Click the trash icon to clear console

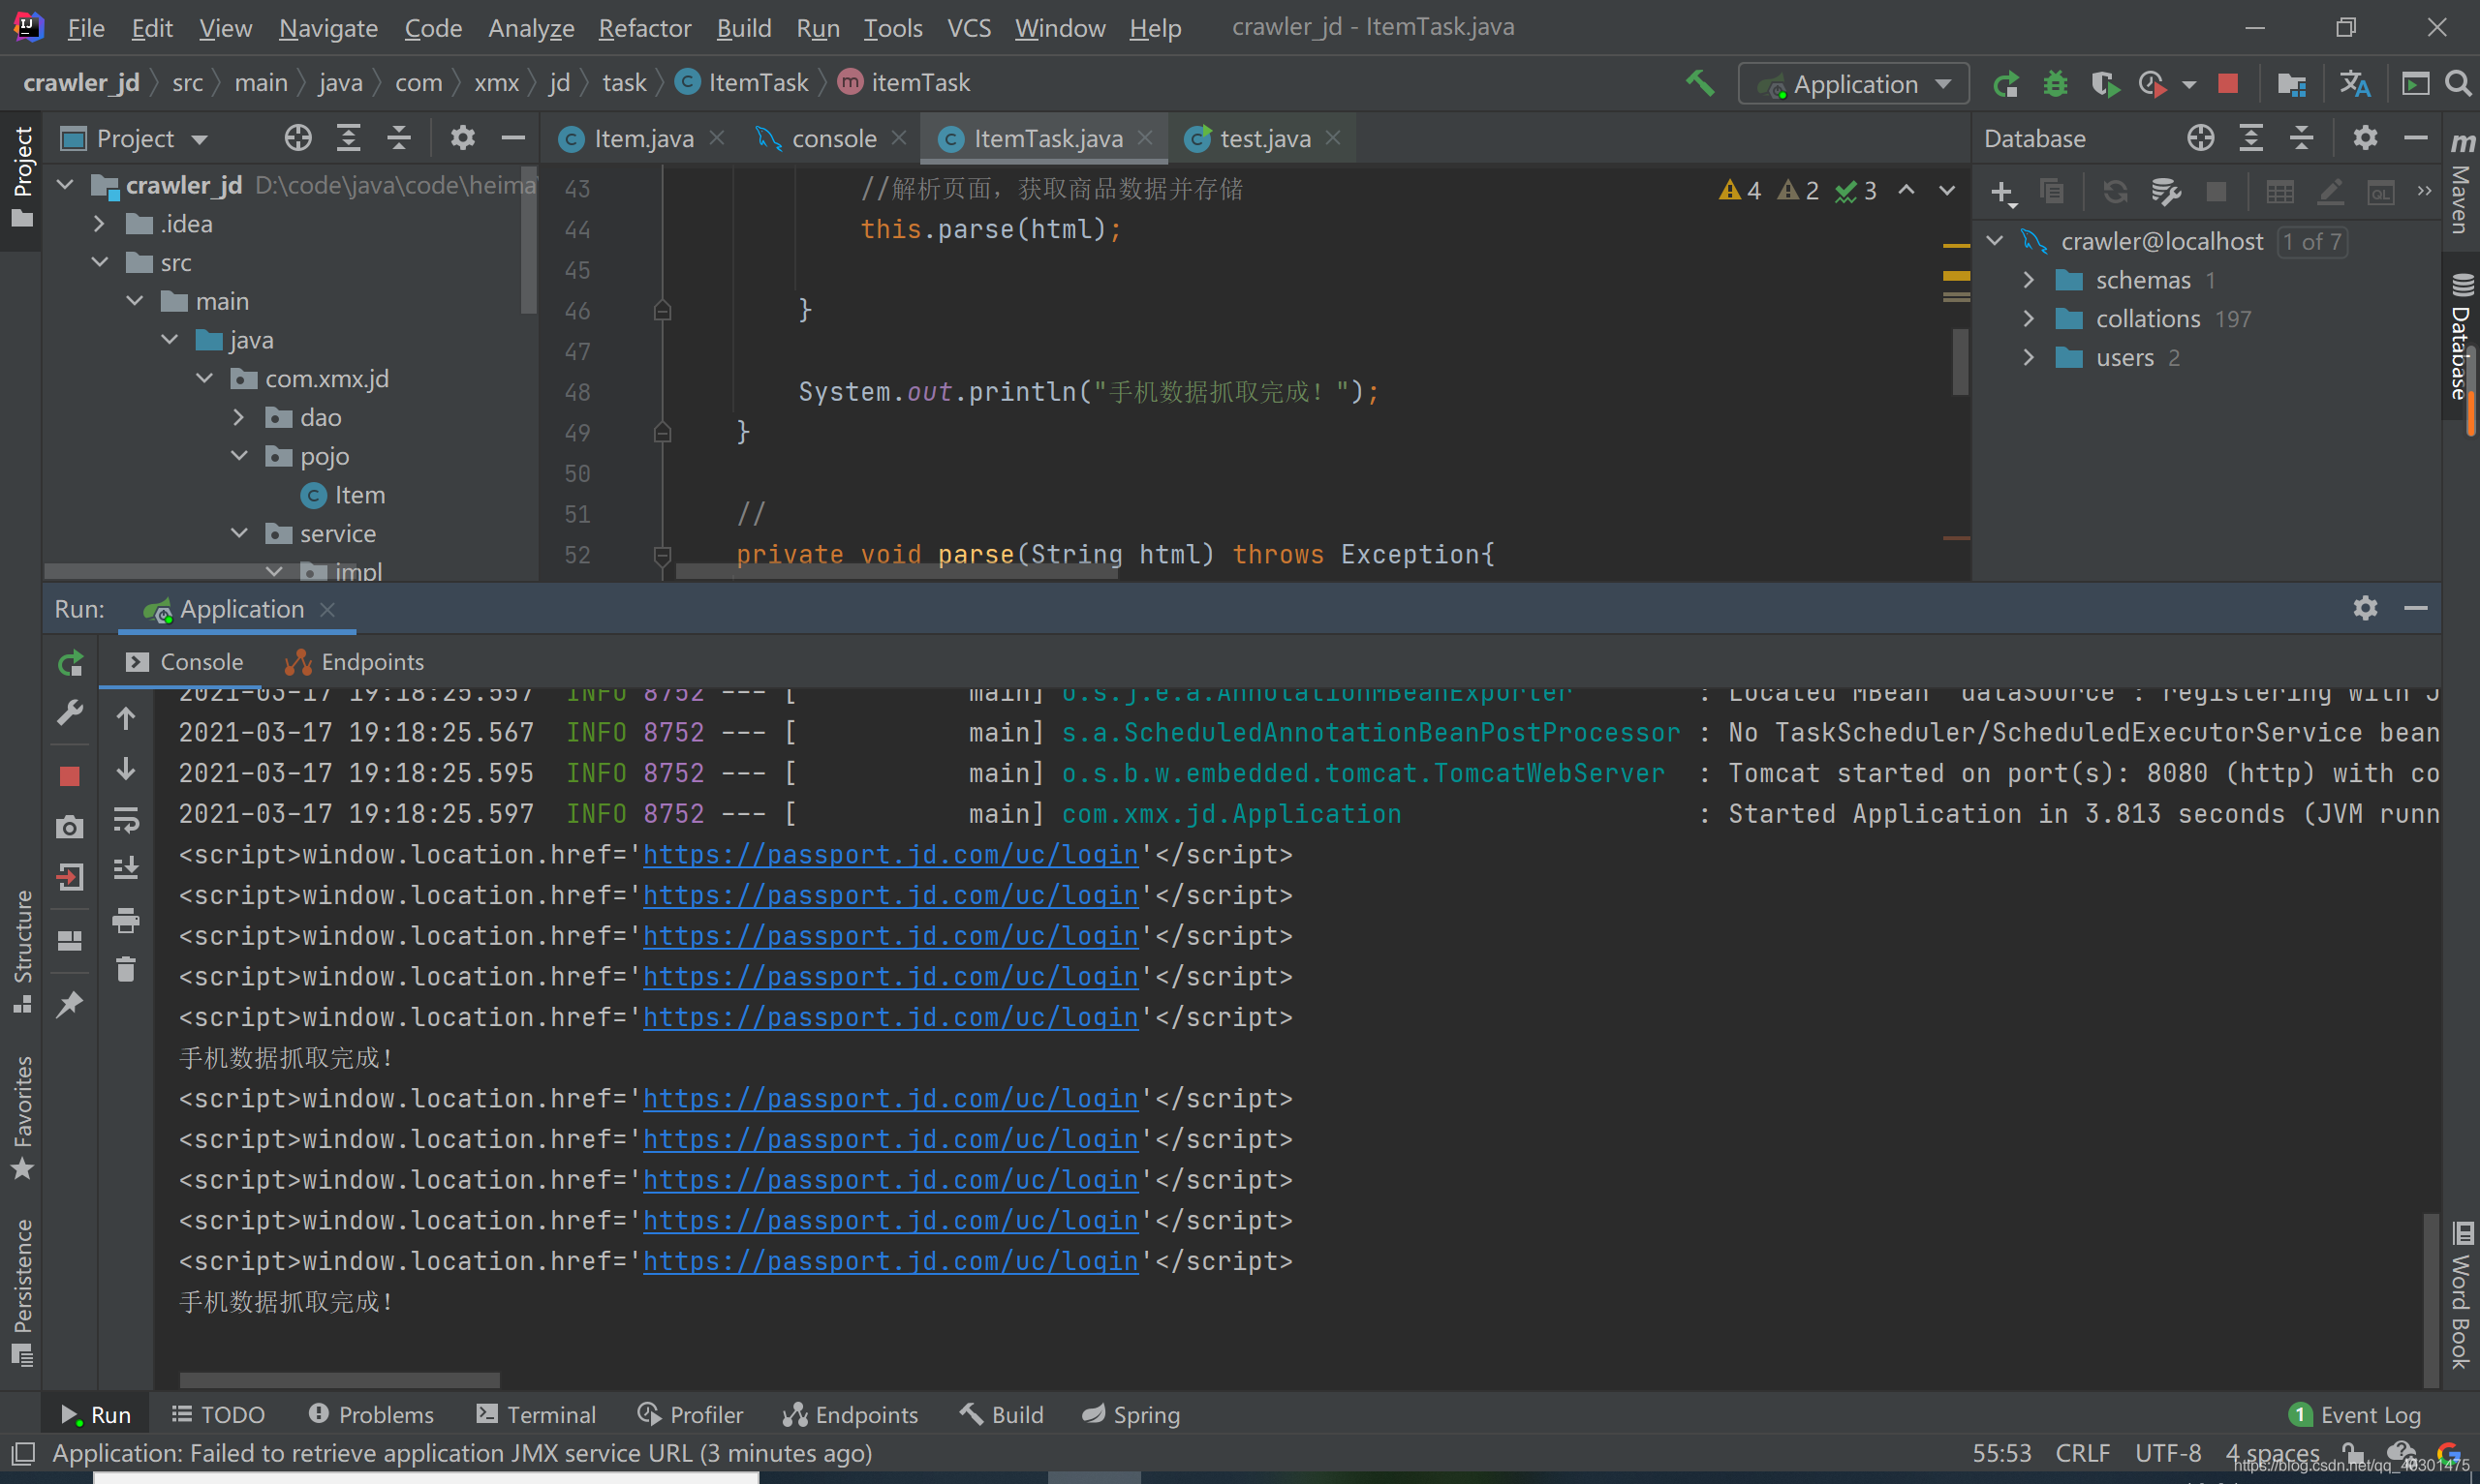125,969
